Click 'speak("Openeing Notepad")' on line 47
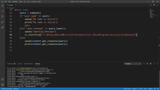This screenshot has width=160, height=90. [40, 31]
